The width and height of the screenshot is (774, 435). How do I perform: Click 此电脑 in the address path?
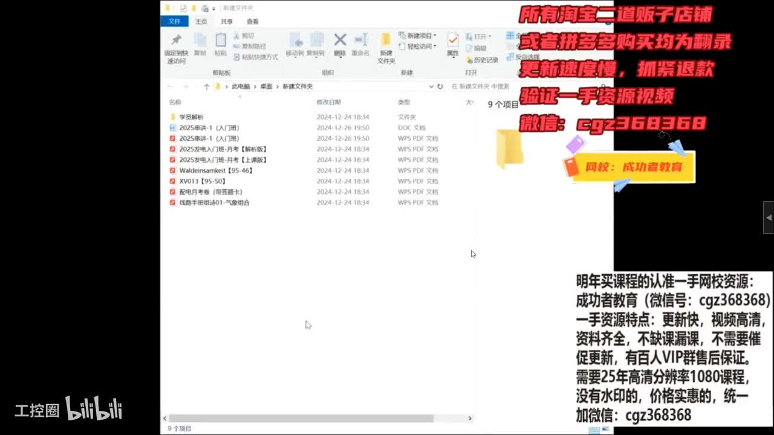coord(241,86)
